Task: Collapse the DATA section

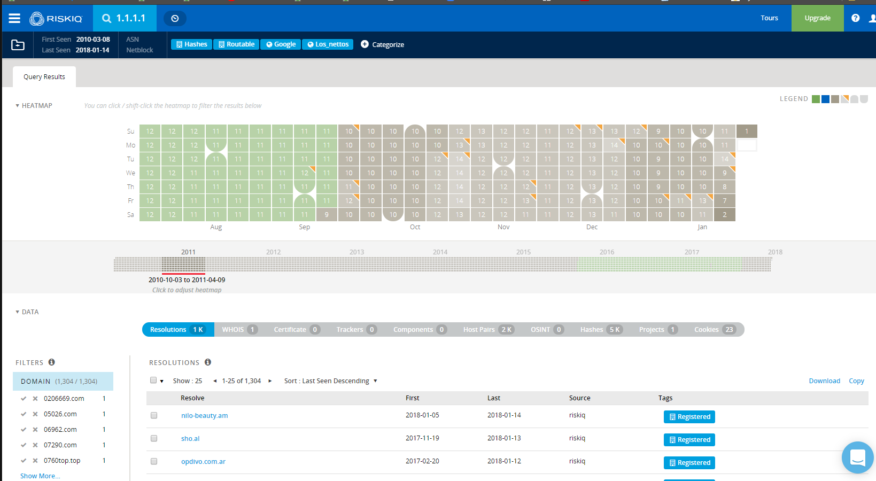Action: pyautogui.click(x=18, y=312)
